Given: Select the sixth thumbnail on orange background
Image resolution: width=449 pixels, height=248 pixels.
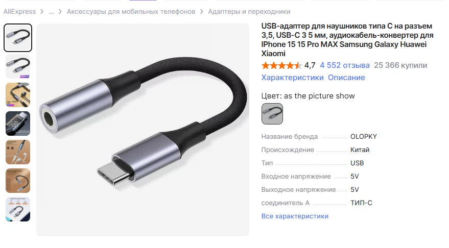Looking at the screenshot, I should tap(18, 181).
